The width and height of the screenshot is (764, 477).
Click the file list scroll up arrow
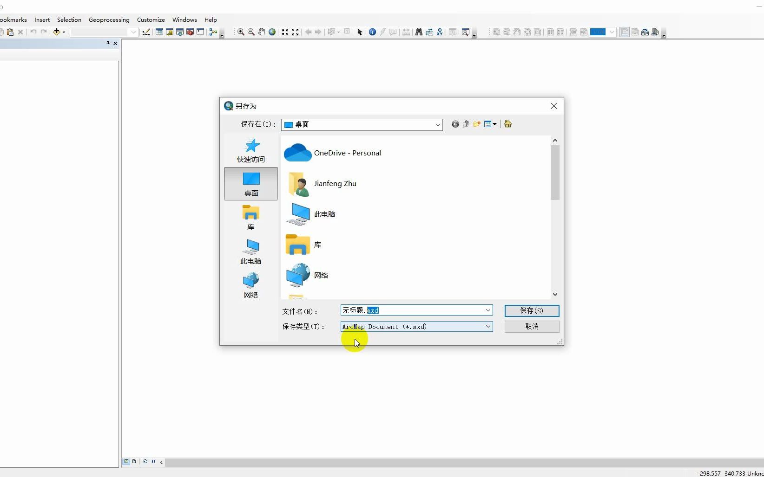[x=555, y=140]
